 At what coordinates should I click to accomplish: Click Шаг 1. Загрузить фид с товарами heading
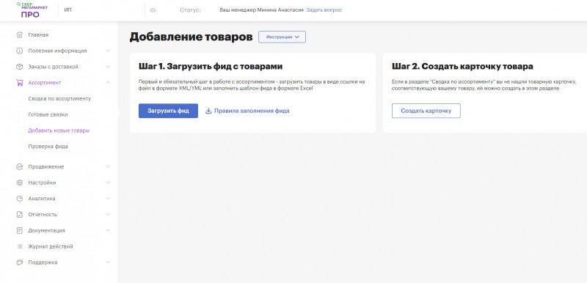point(211,67)
